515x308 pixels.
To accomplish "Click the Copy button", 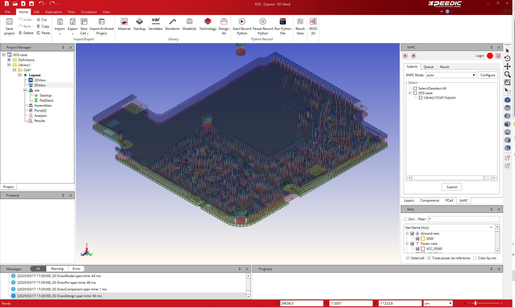I will [x=43, y=26].
